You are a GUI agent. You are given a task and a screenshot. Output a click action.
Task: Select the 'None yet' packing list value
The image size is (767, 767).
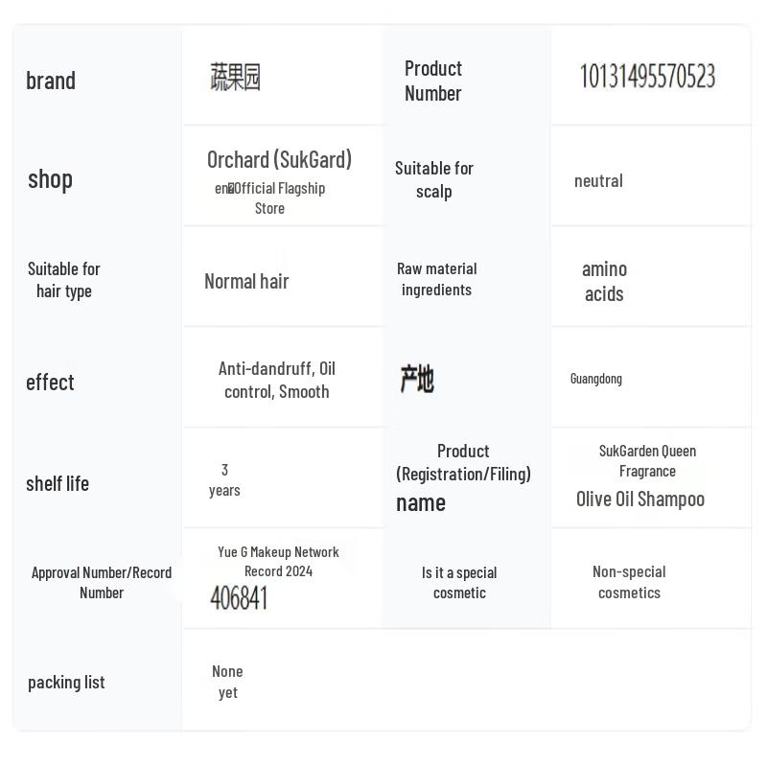point(227,682)
